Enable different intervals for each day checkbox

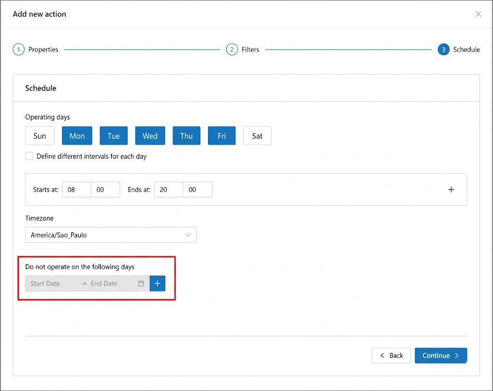click(x=29, y=156)
